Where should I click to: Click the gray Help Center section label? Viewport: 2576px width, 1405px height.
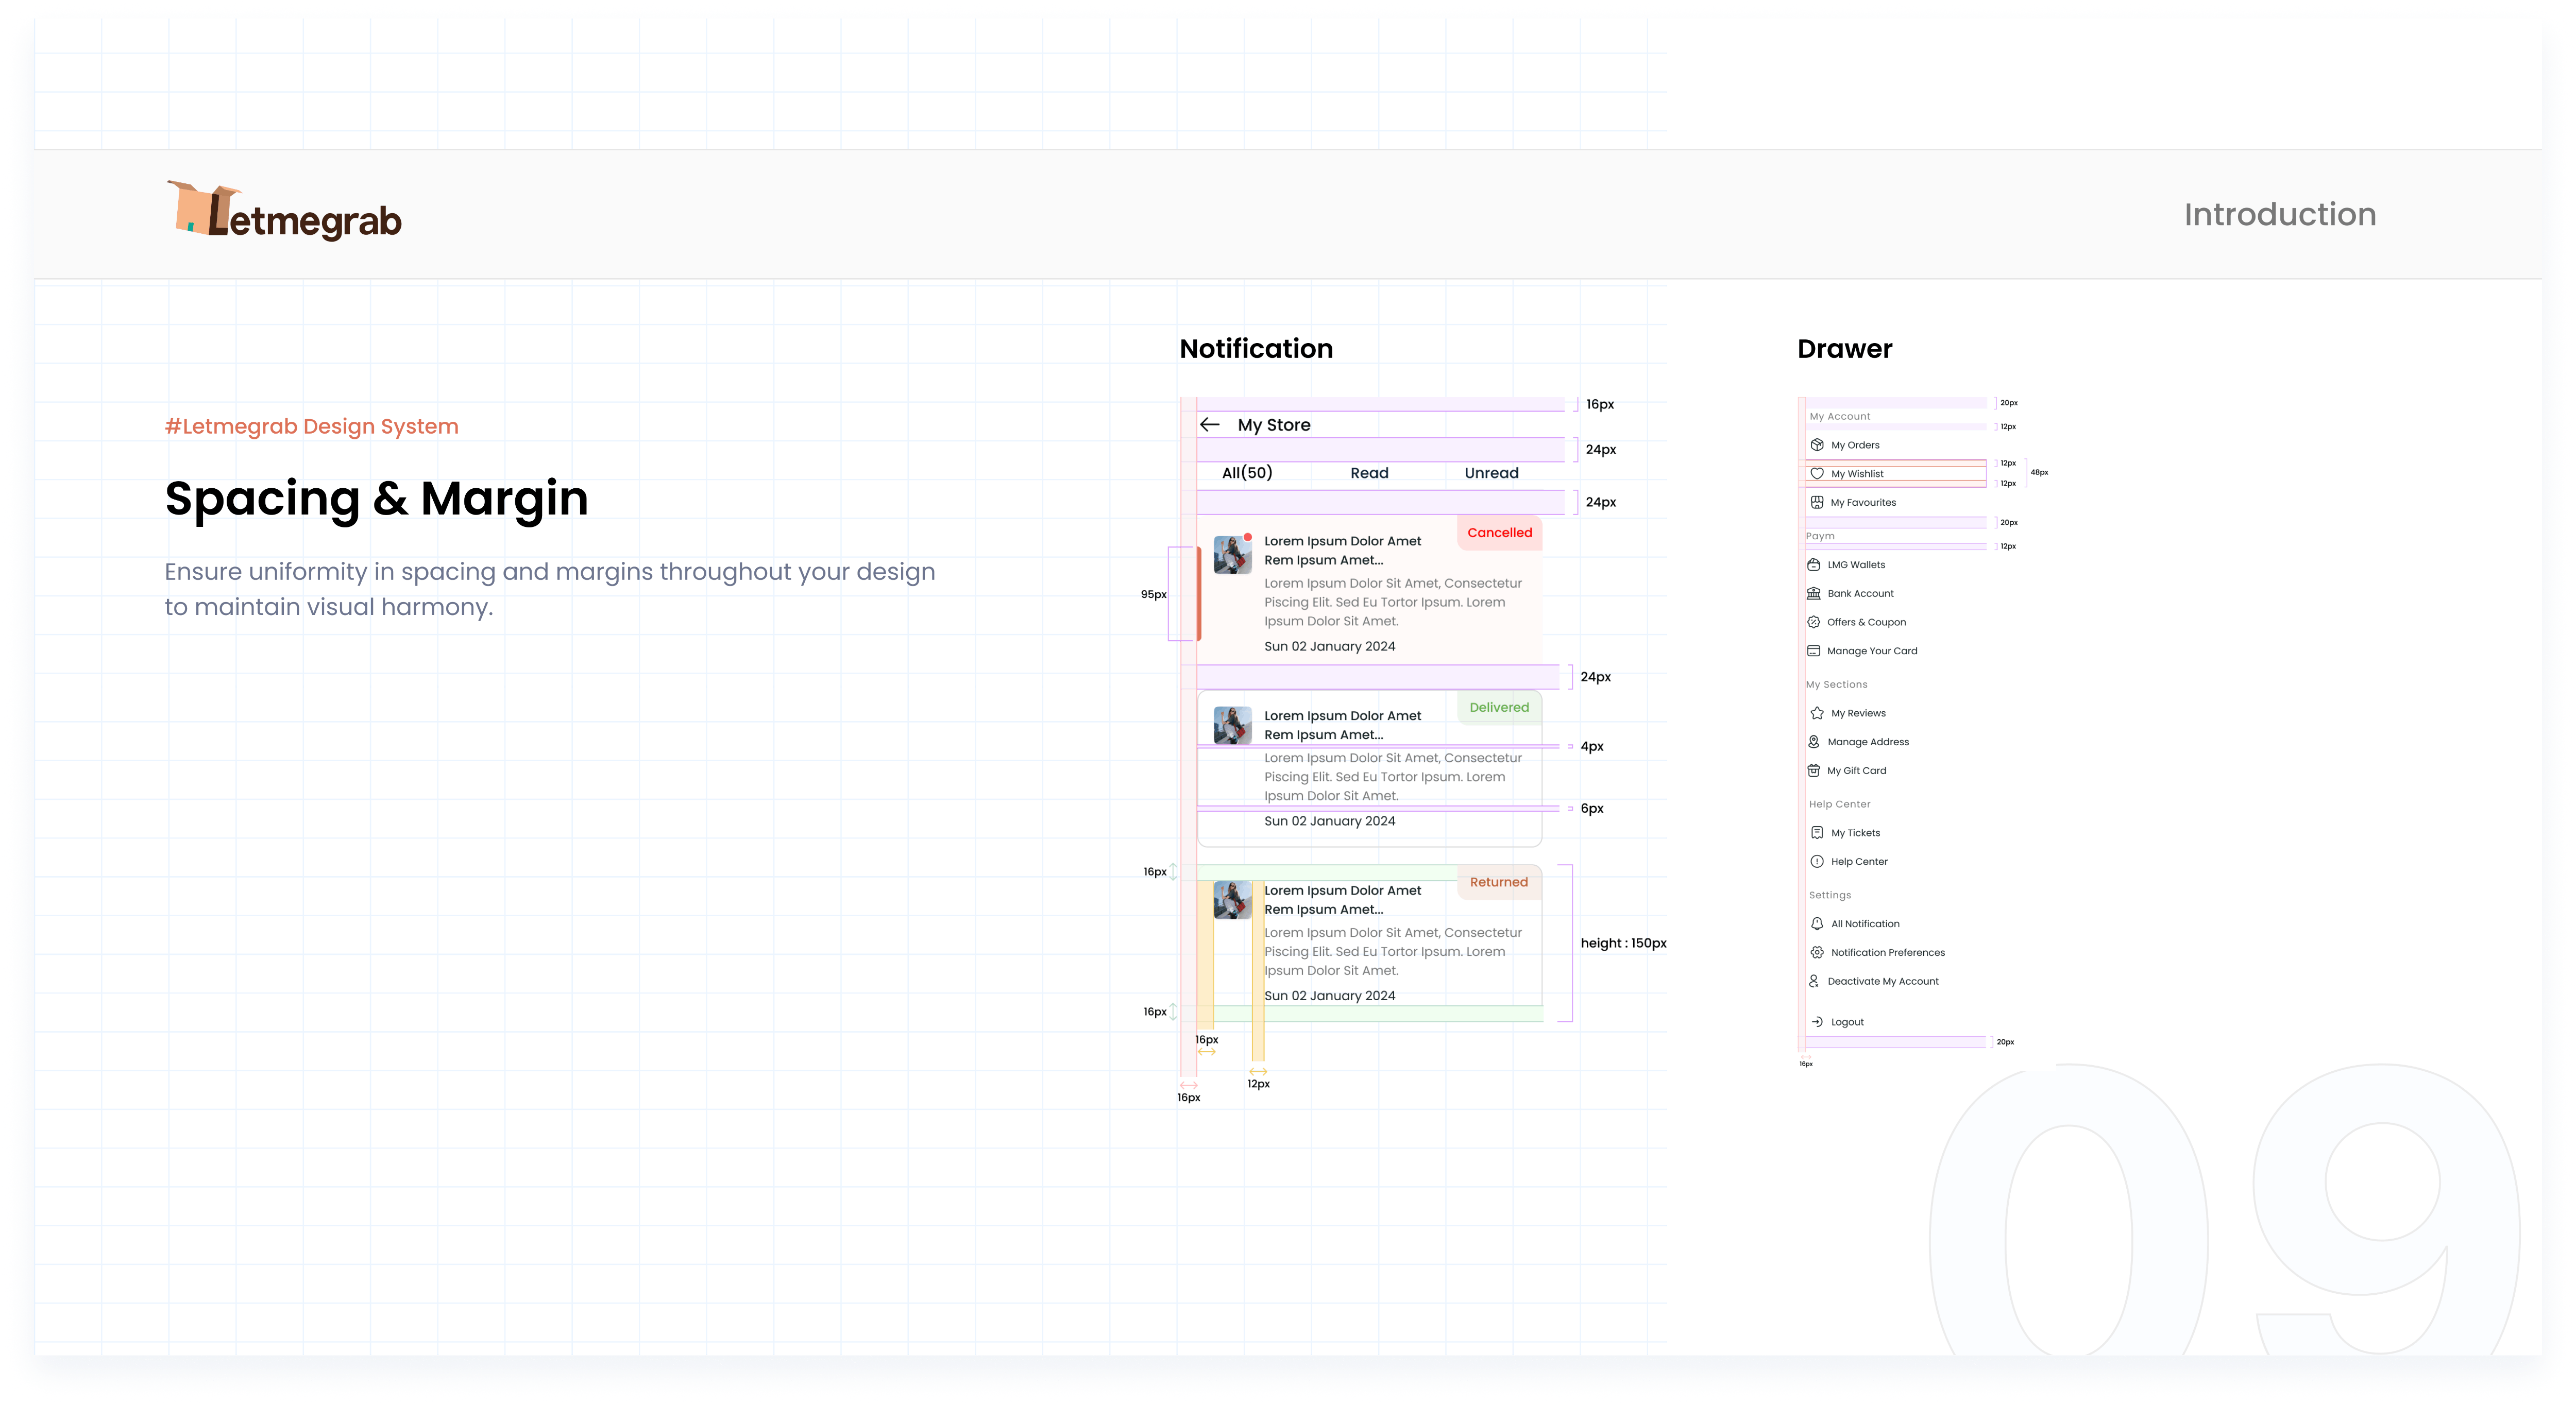[x=1839, y=804]
